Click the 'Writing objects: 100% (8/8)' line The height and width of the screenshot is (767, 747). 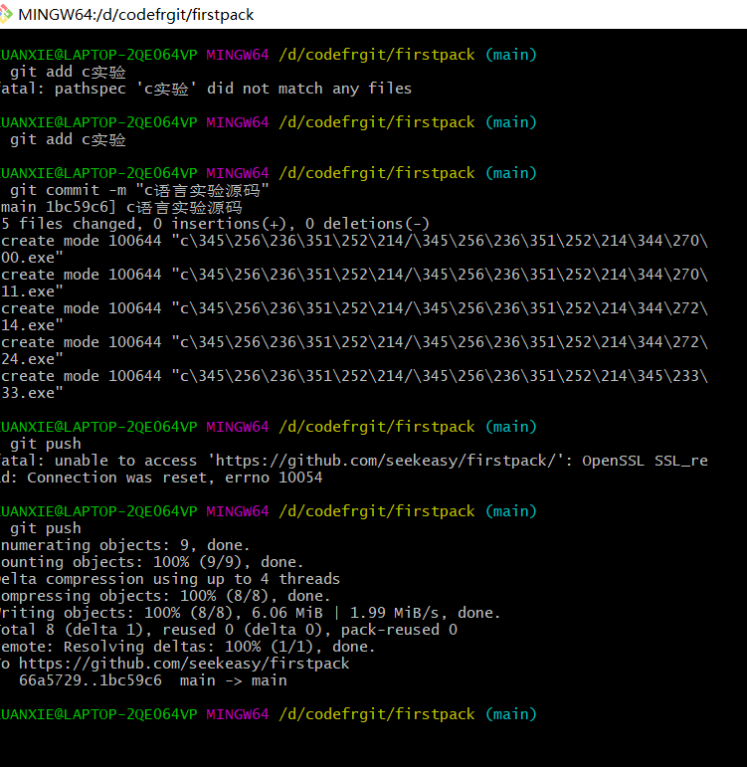pos(249,613)
